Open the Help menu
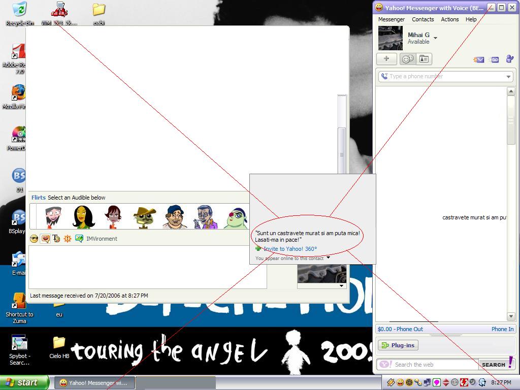The height and width of the screenshot is (390, 520). [471, 19]
